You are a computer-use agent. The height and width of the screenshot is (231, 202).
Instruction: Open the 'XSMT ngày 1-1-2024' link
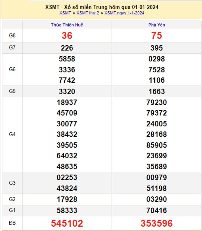coord(124,13)
